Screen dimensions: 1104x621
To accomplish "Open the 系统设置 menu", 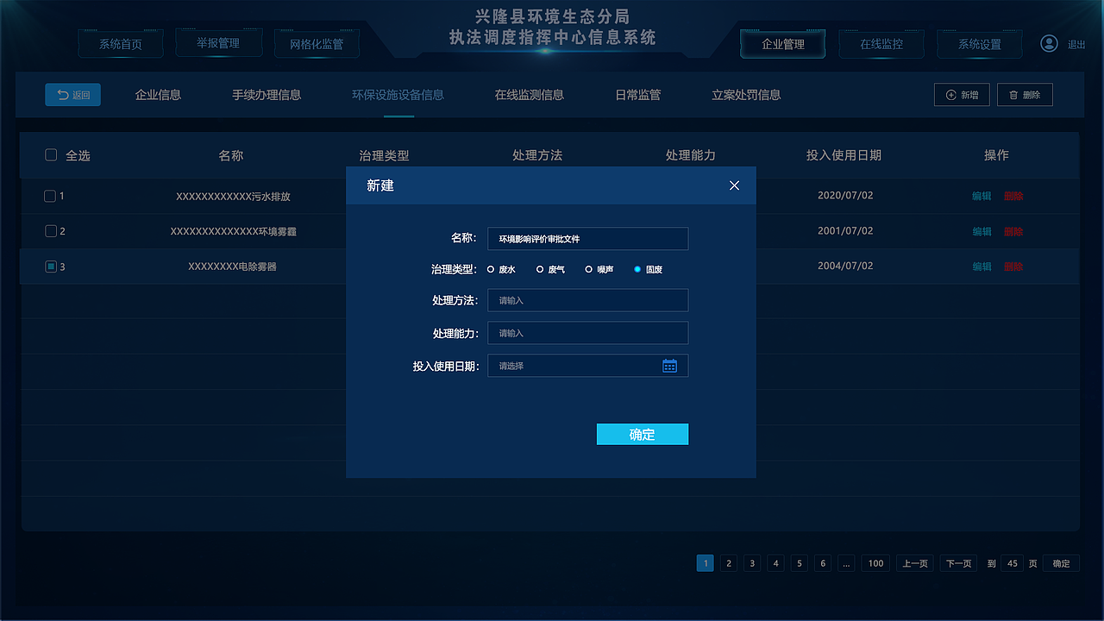I will (x=979, y=43).
